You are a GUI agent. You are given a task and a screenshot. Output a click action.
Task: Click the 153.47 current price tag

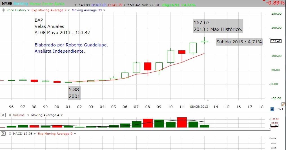pos(276,41)
